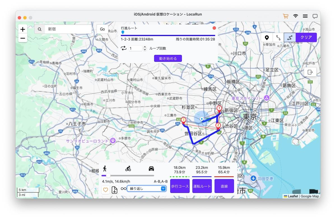Click the exit device icon
This screenshot has width=336, height=219.
(x=310, y=72)
